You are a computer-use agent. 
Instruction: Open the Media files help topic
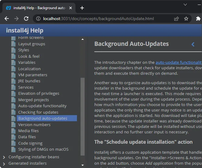pyautogui.click(x=28, y=131)
